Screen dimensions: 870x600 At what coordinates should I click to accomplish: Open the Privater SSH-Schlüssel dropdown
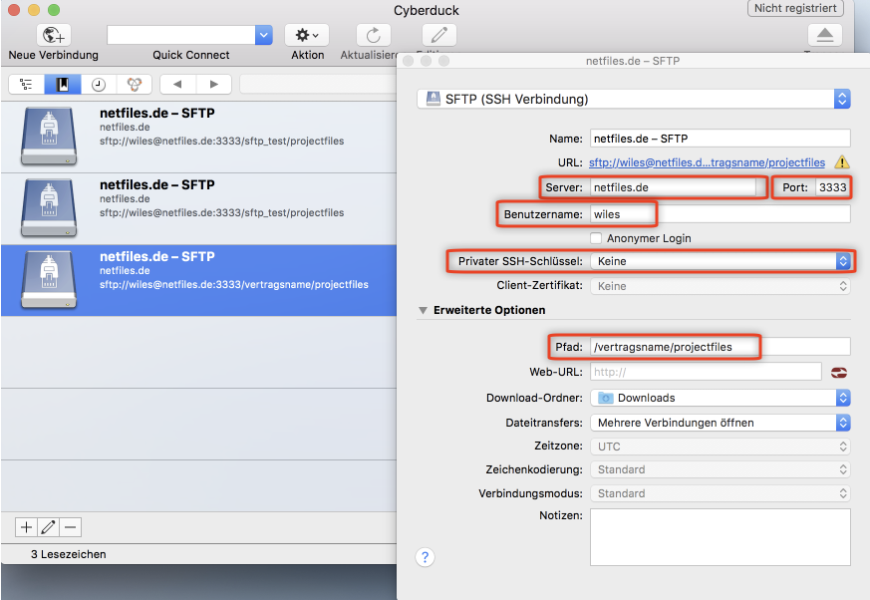(x=721, y=261)
